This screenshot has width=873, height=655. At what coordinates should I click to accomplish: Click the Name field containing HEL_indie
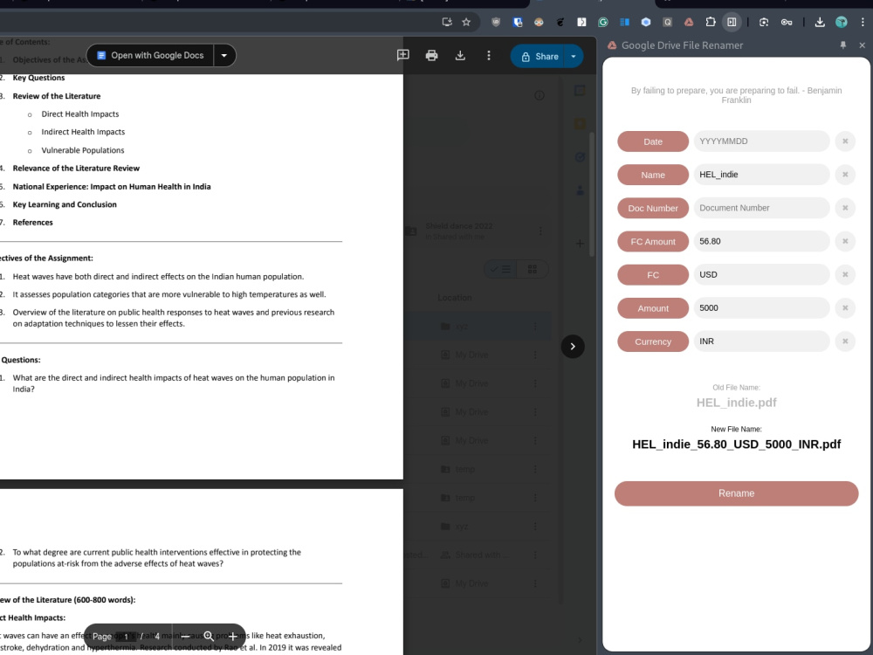click(761, 175)
